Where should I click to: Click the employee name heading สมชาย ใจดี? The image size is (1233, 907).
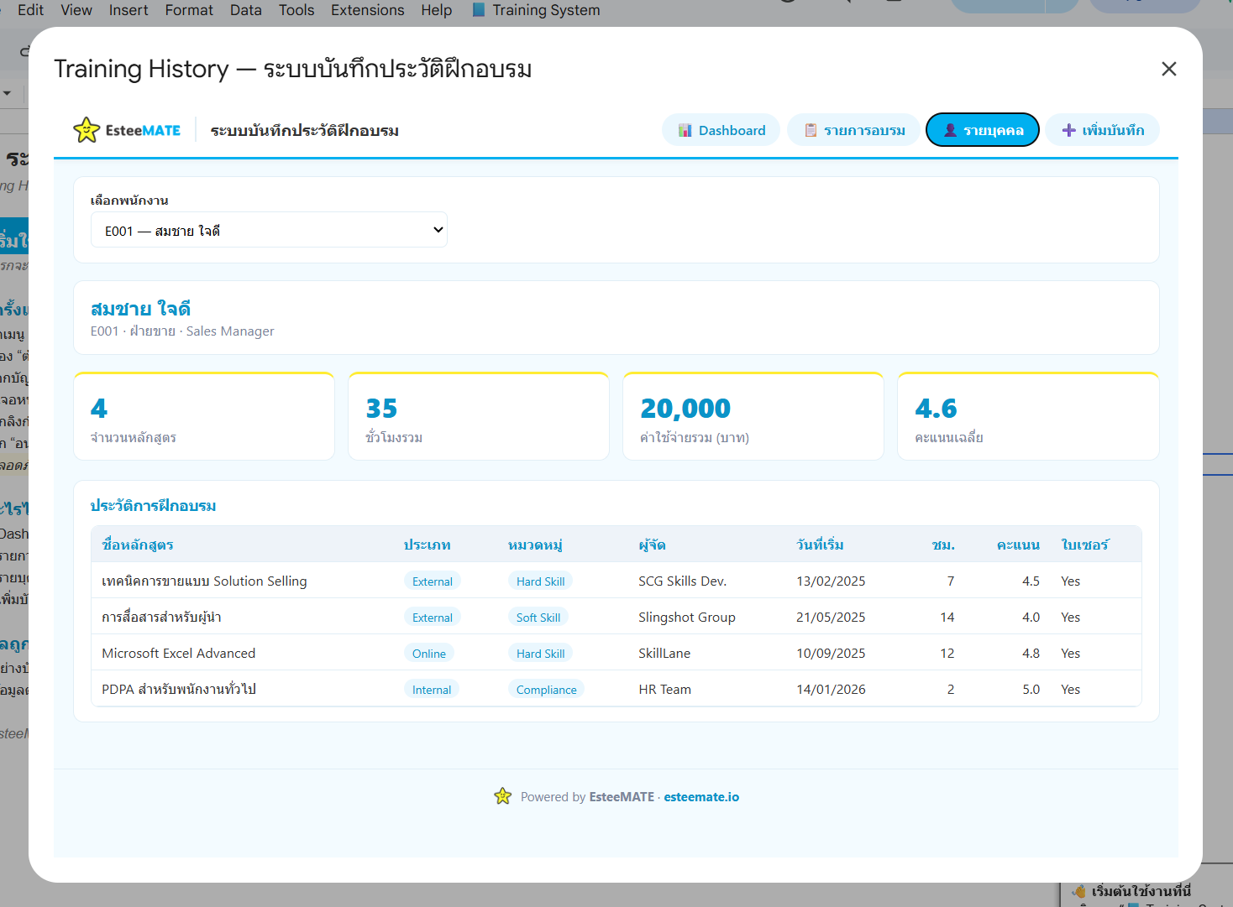coord(140,308)
